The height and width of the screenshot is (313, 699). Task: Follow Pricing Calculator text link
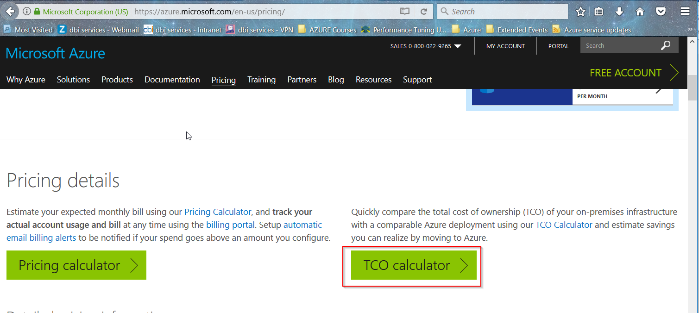coord(218,212)
